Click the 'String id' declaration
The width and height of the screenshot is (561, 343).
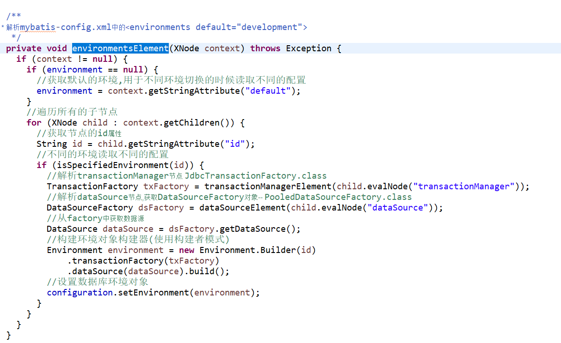59,144
